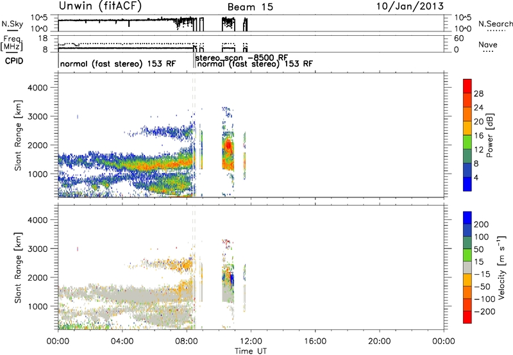This screenshot has width=513, height=355.
Task: Click the yellow-orange Power segment between 16 and 20
Action: pyautogui.click(x=467, y=128)
